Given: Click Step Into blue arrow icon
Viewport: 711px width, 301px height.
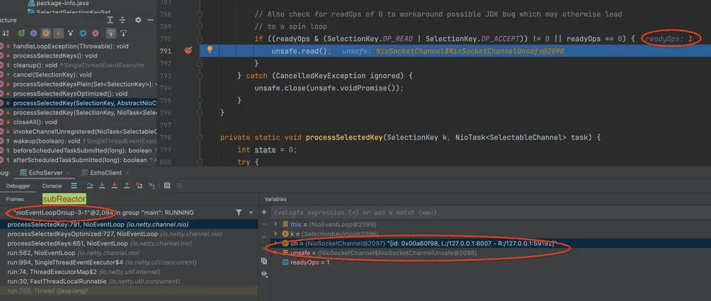Looking at the screenshot, I should (102, 185).
